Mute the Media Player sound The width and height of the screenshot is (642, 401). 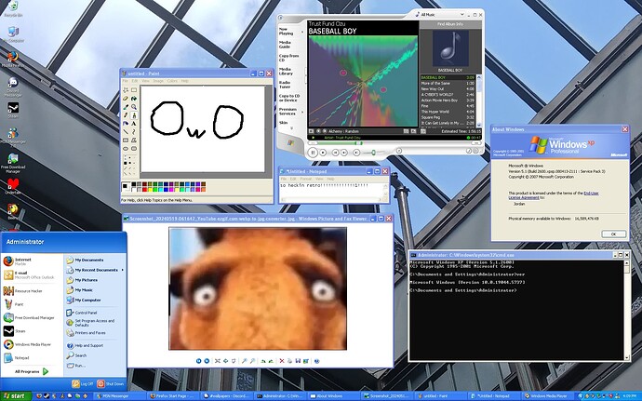(356, 153)
